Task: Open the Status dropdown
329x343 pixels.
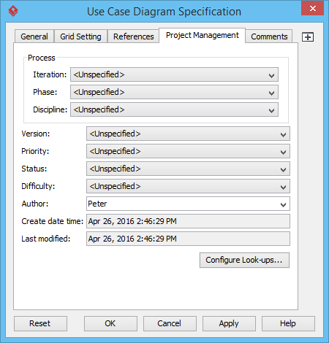Action: (188, 169)
